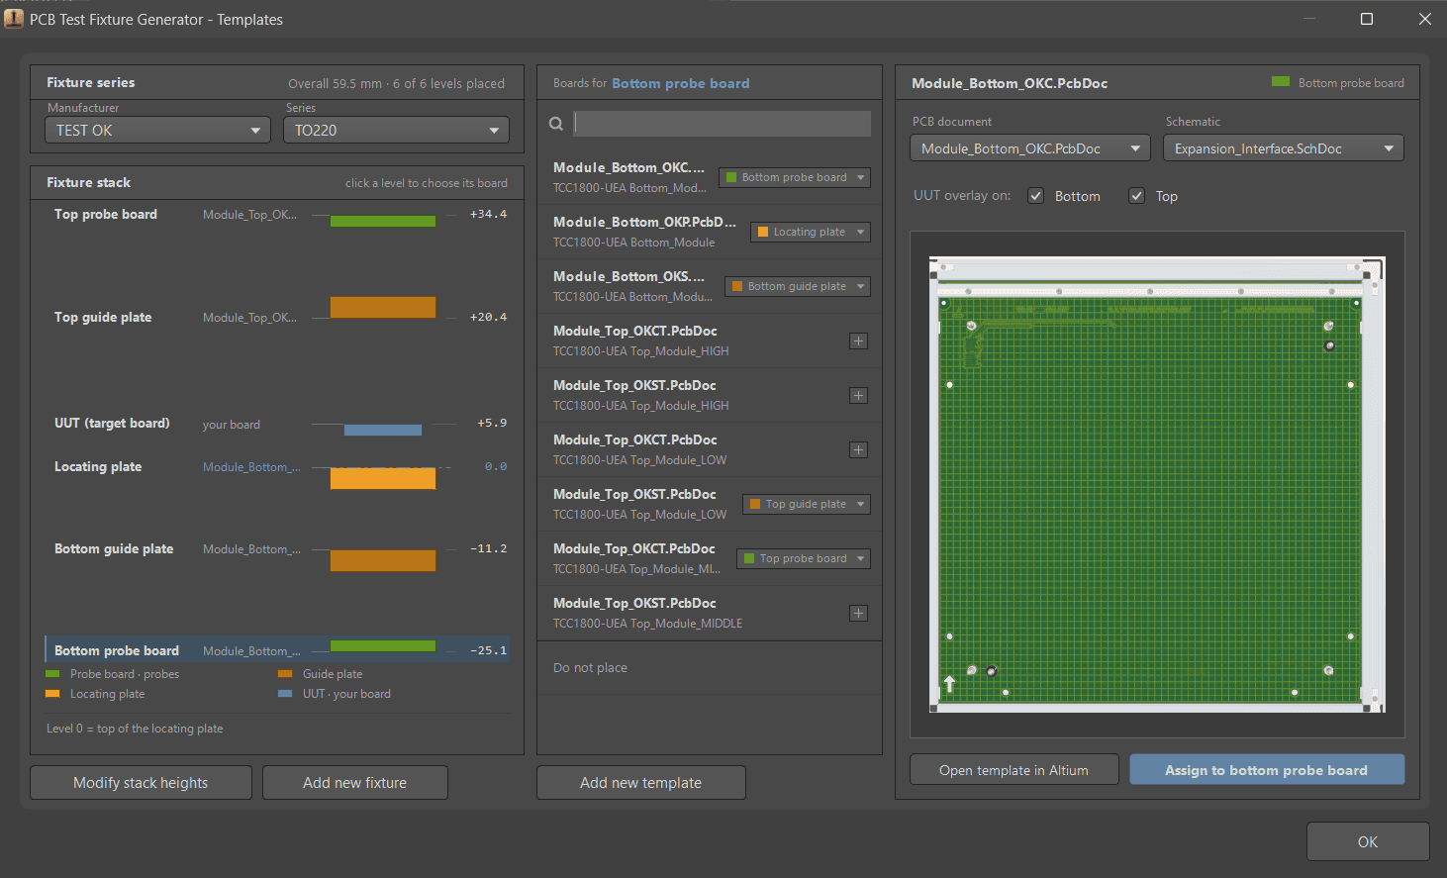Open the Locating plate assignment dropdown

[811, 232]
